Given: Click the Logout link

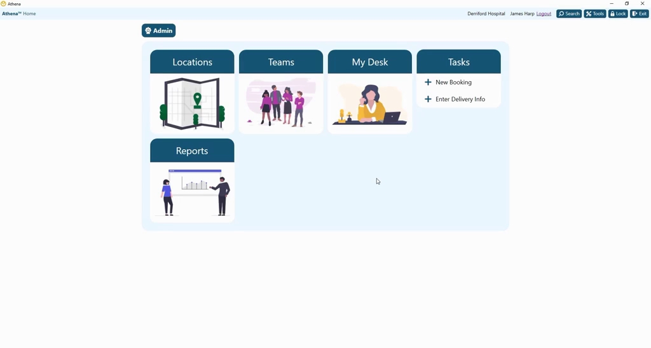Looking at the screenshot, I should 544,14.
